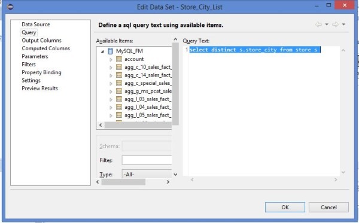Dismiss the dialog with Cancel
This screenshot has width=359, height=223.
328,207
